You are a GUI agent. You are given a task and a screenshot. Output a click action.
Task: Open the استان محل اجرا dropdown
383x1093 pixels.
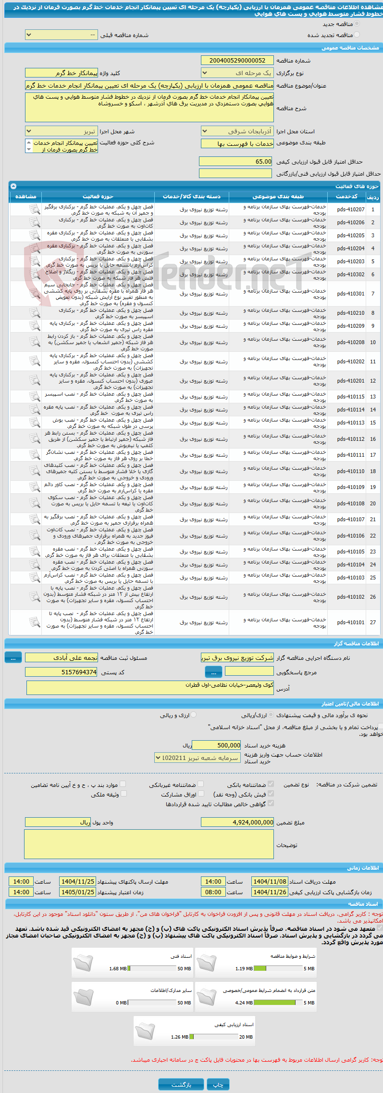pos(237,131)
